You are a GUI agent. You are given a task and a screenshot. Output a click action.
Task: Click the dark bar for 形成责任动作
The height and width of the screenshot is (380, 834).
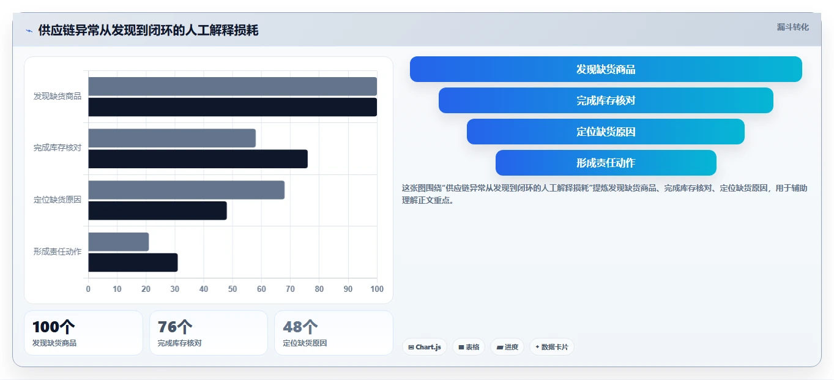(133, 263)
